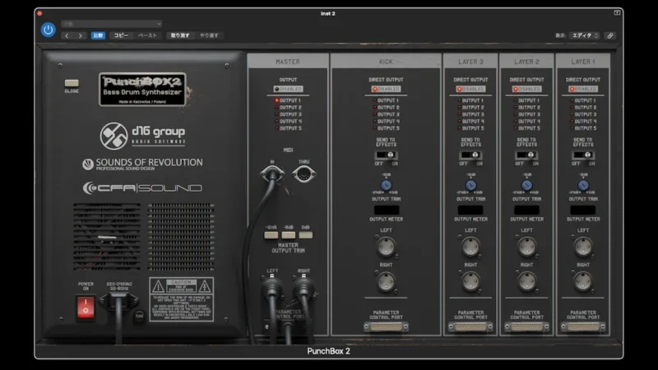
Task: Select MASTER OUTPUT 5
Action: [x=288, y=128]
